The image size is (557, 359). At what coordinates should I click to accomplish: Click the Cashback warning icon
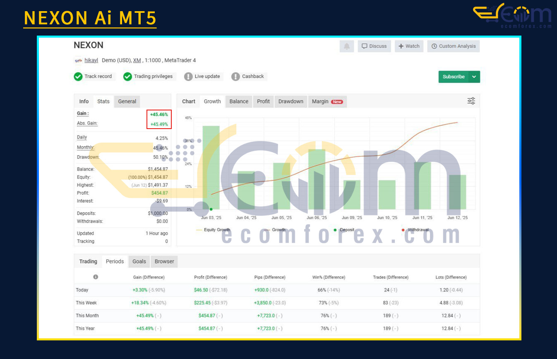[x=235, y=77]
